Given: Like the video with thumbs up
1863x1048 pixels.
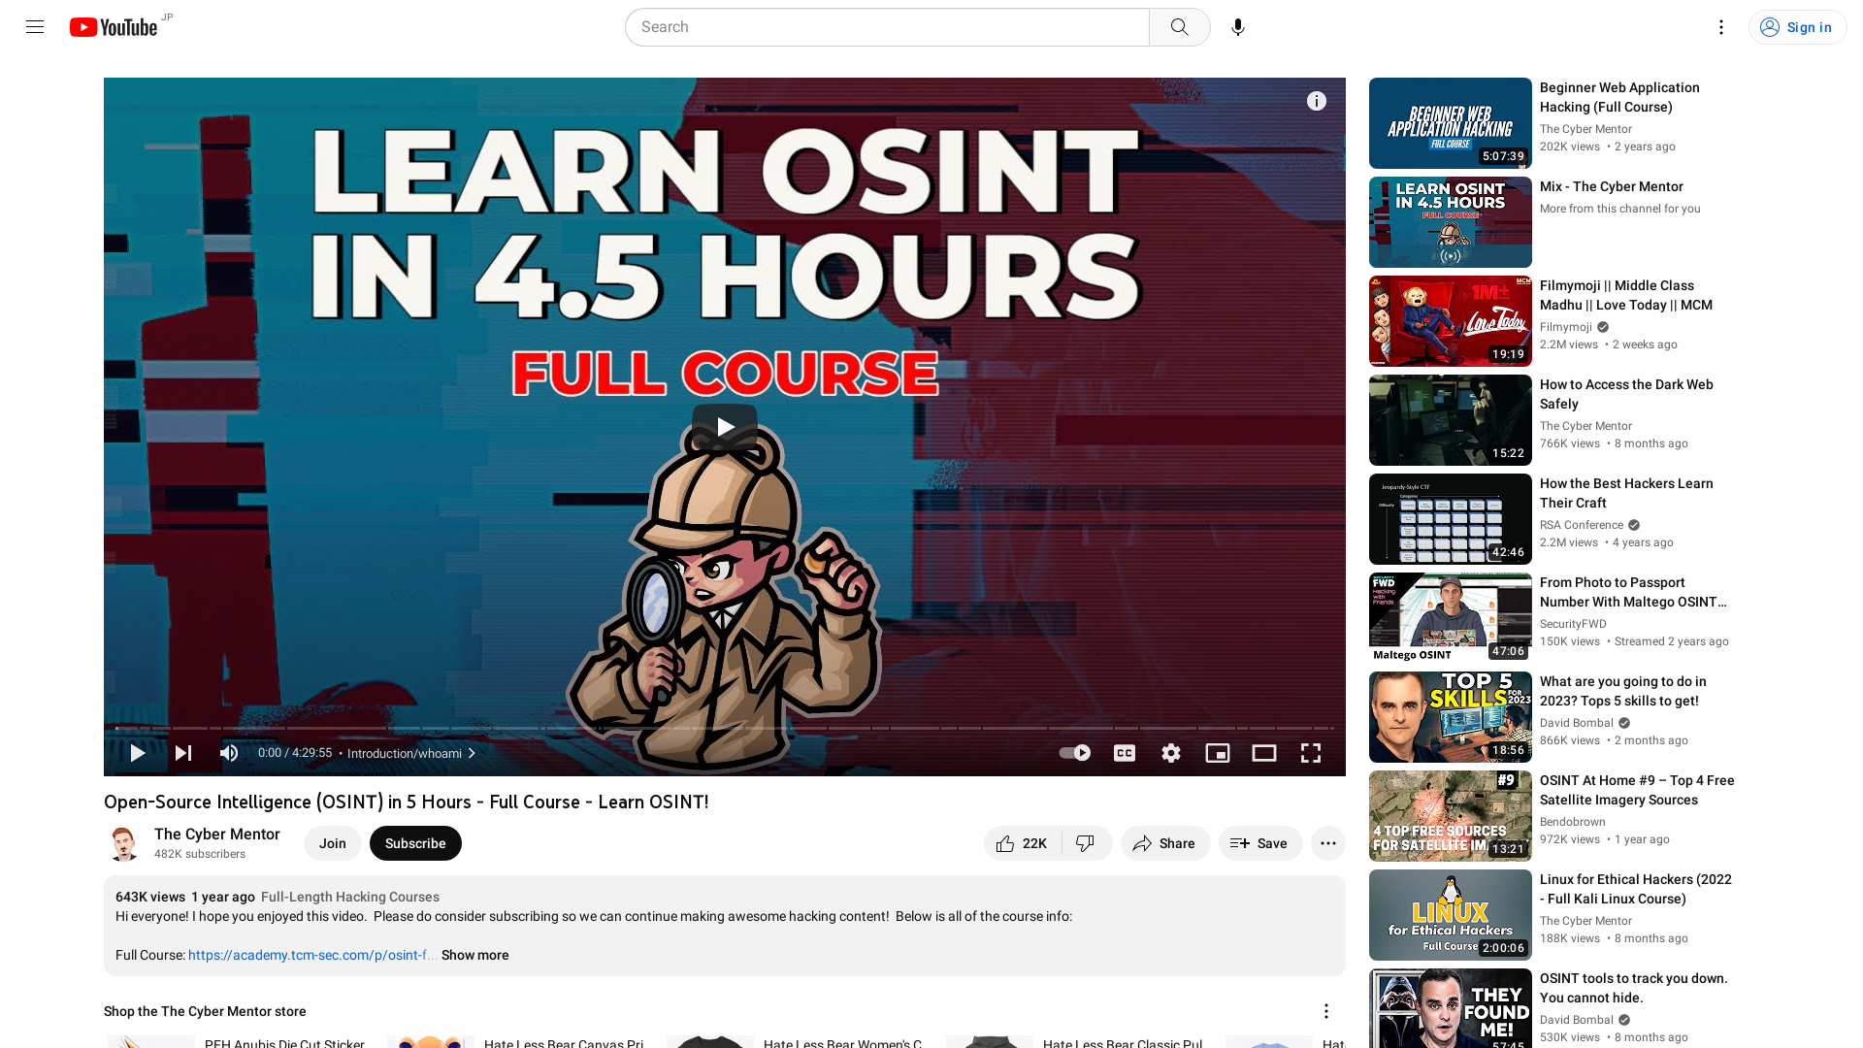Looking at the screenshot, I should tap(1022, 843).
